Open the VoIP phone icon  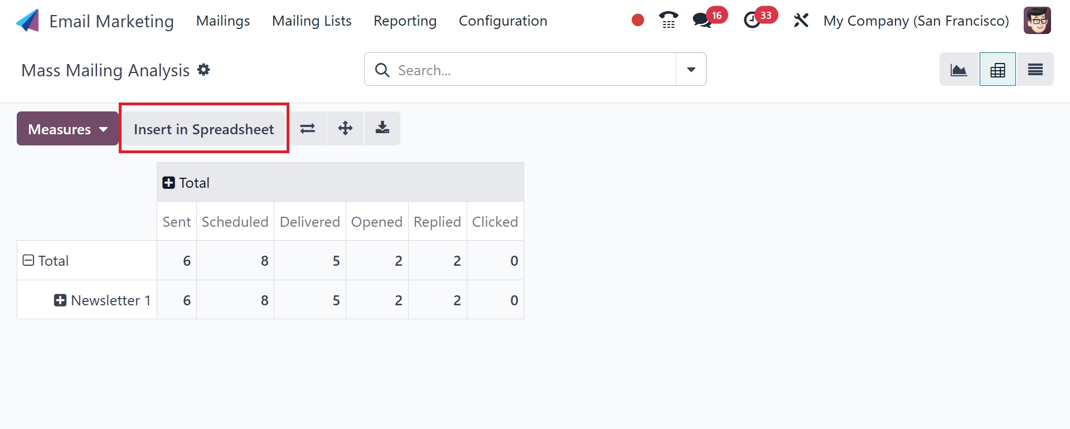pyautogui.click(x=669, y=21)
